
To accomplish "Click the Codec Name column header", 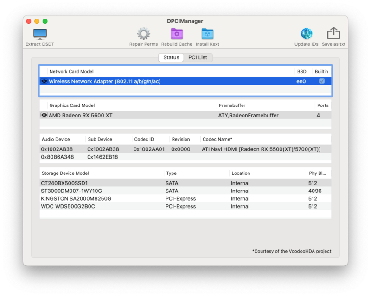I will (217, 139).
